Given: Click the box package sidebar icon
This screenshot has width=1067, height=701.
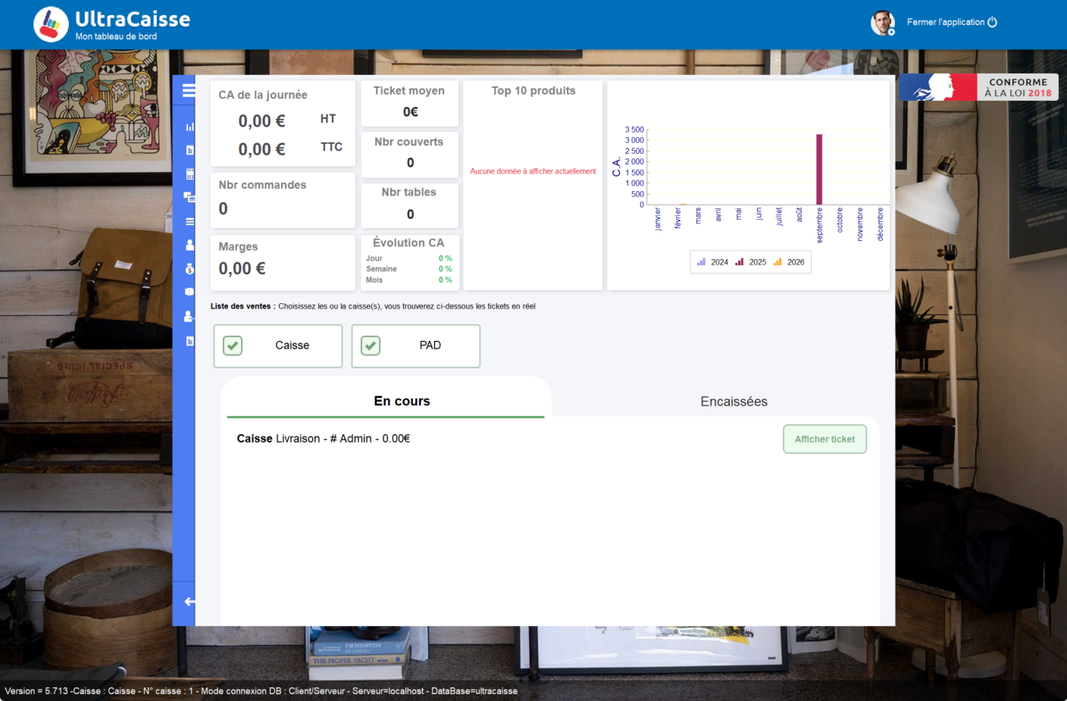Looking at the screenshot, I should pyautogui.click(x=189, y=292).
